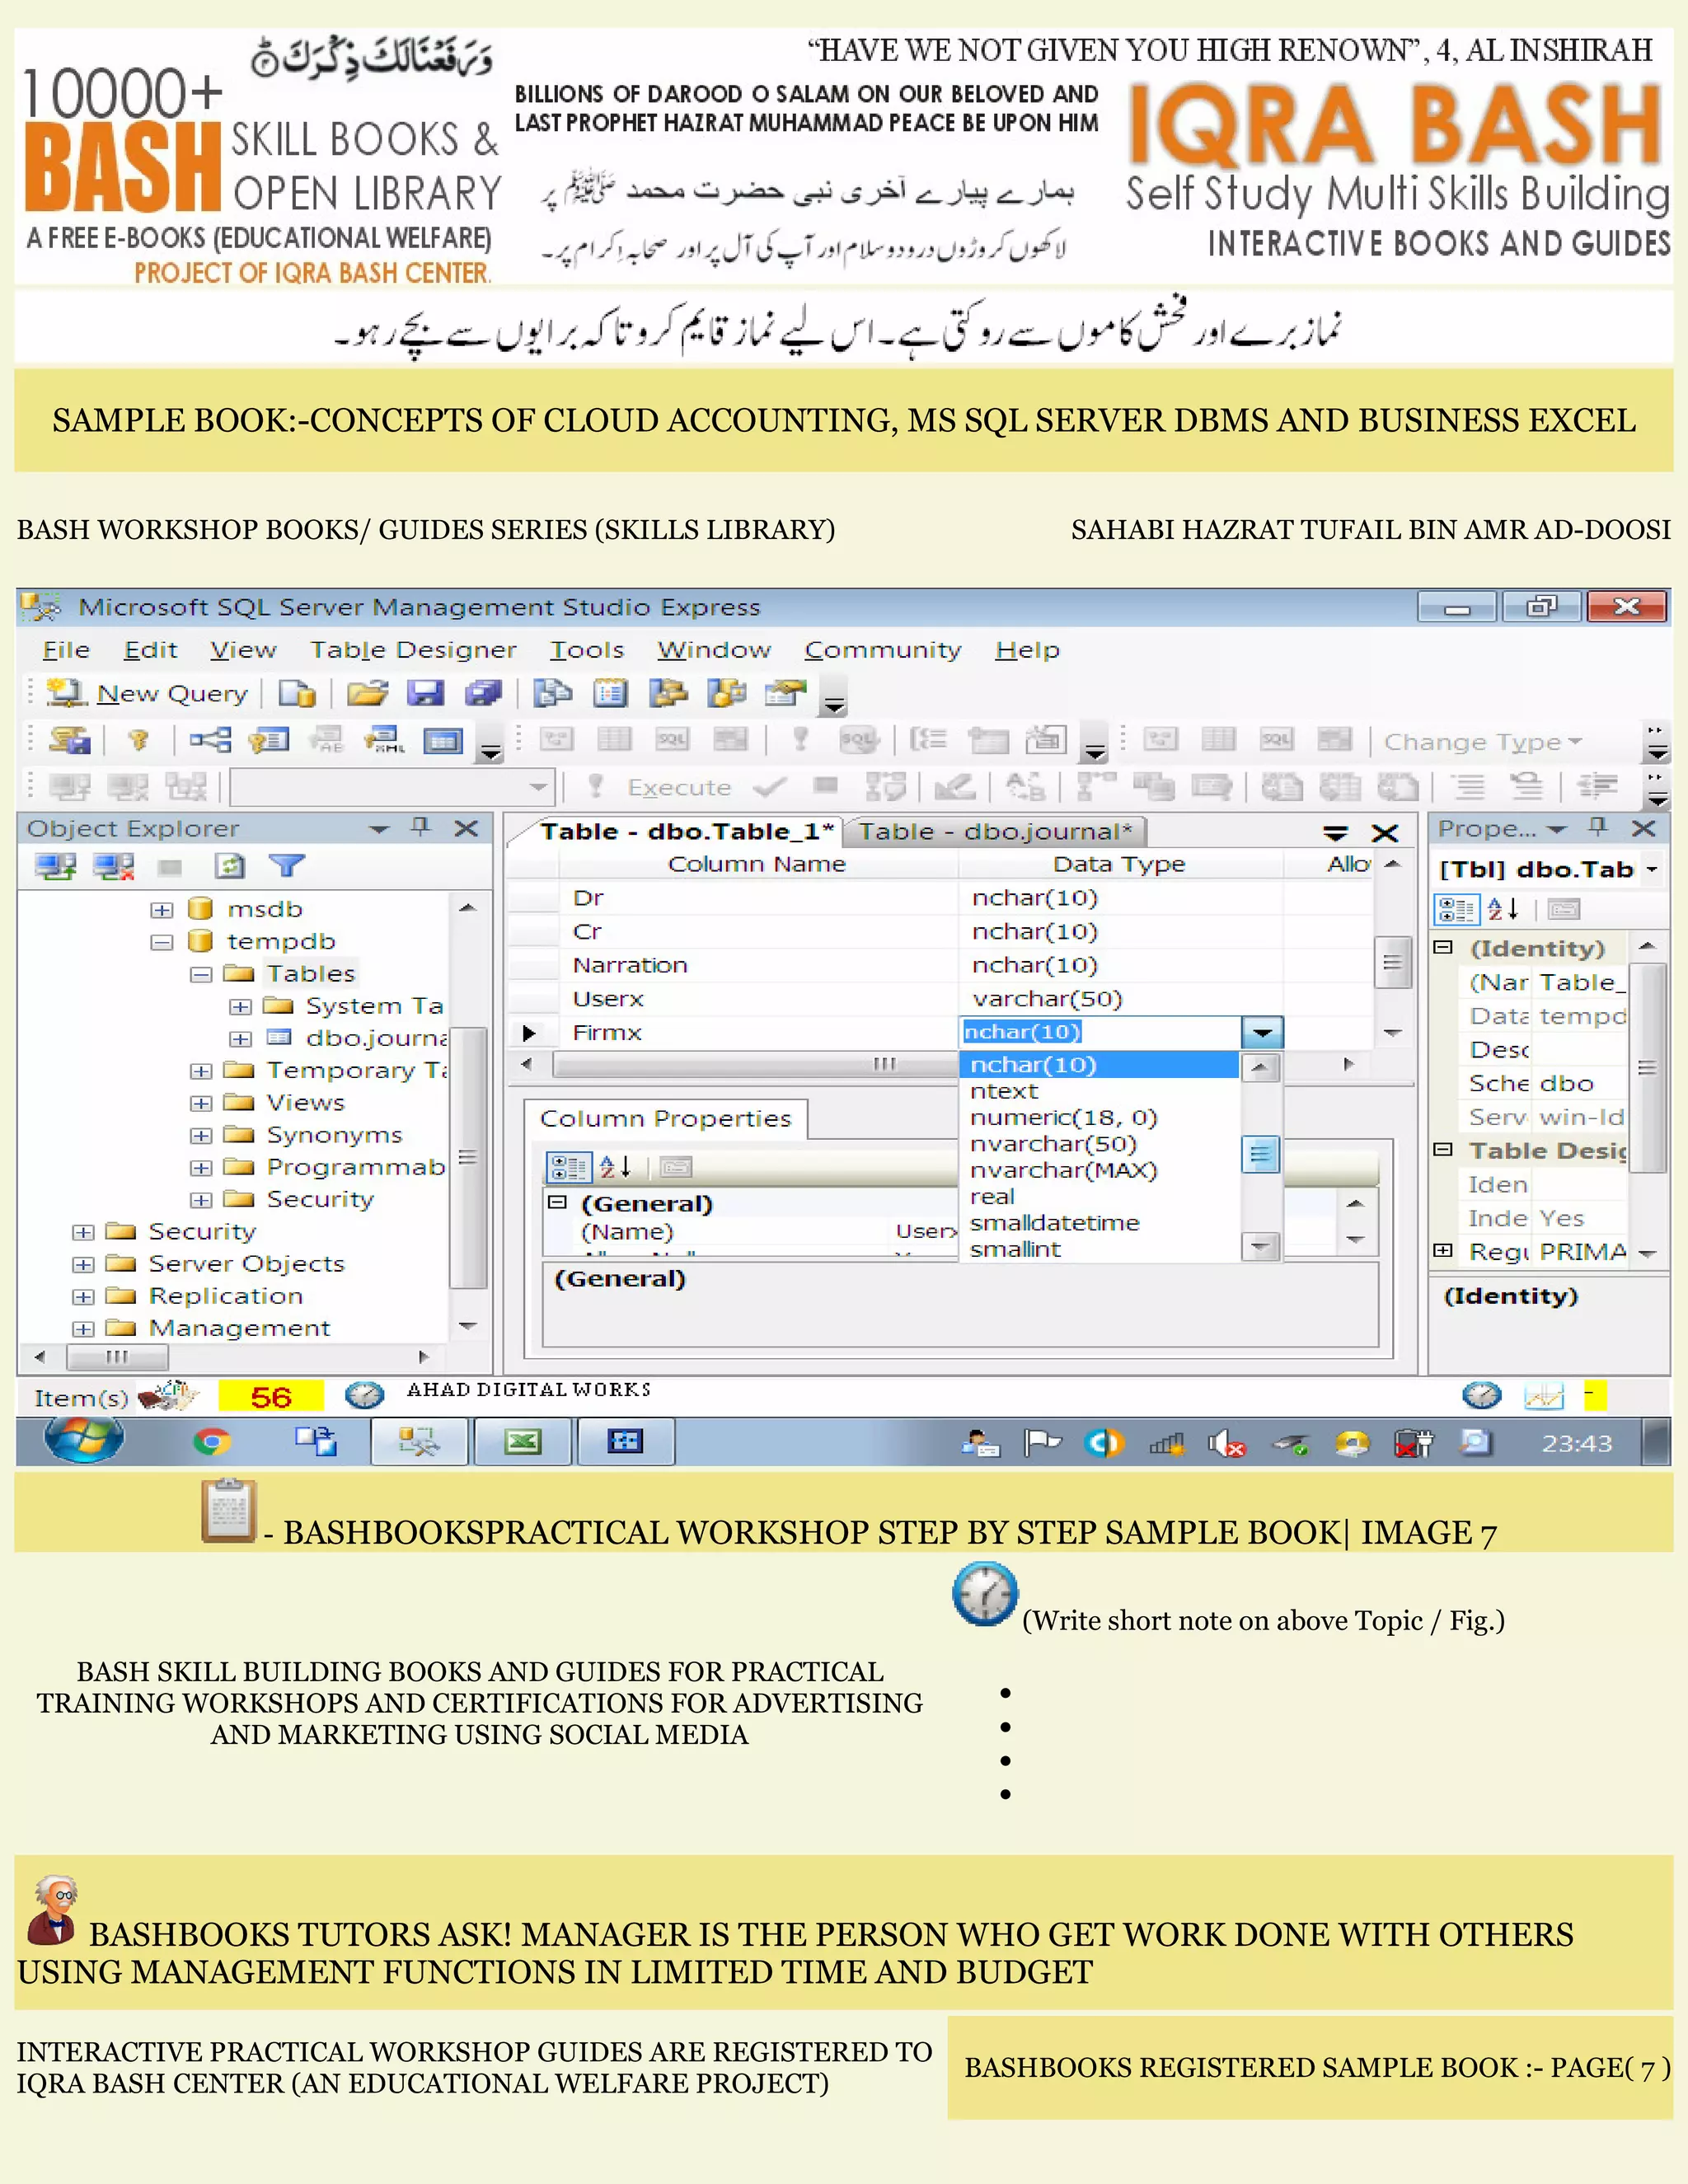Viewport: 1688px width, 2184px height.
Task: Collapse the tempdb database node
Action: pyautogui.click(x=161, y=942)
